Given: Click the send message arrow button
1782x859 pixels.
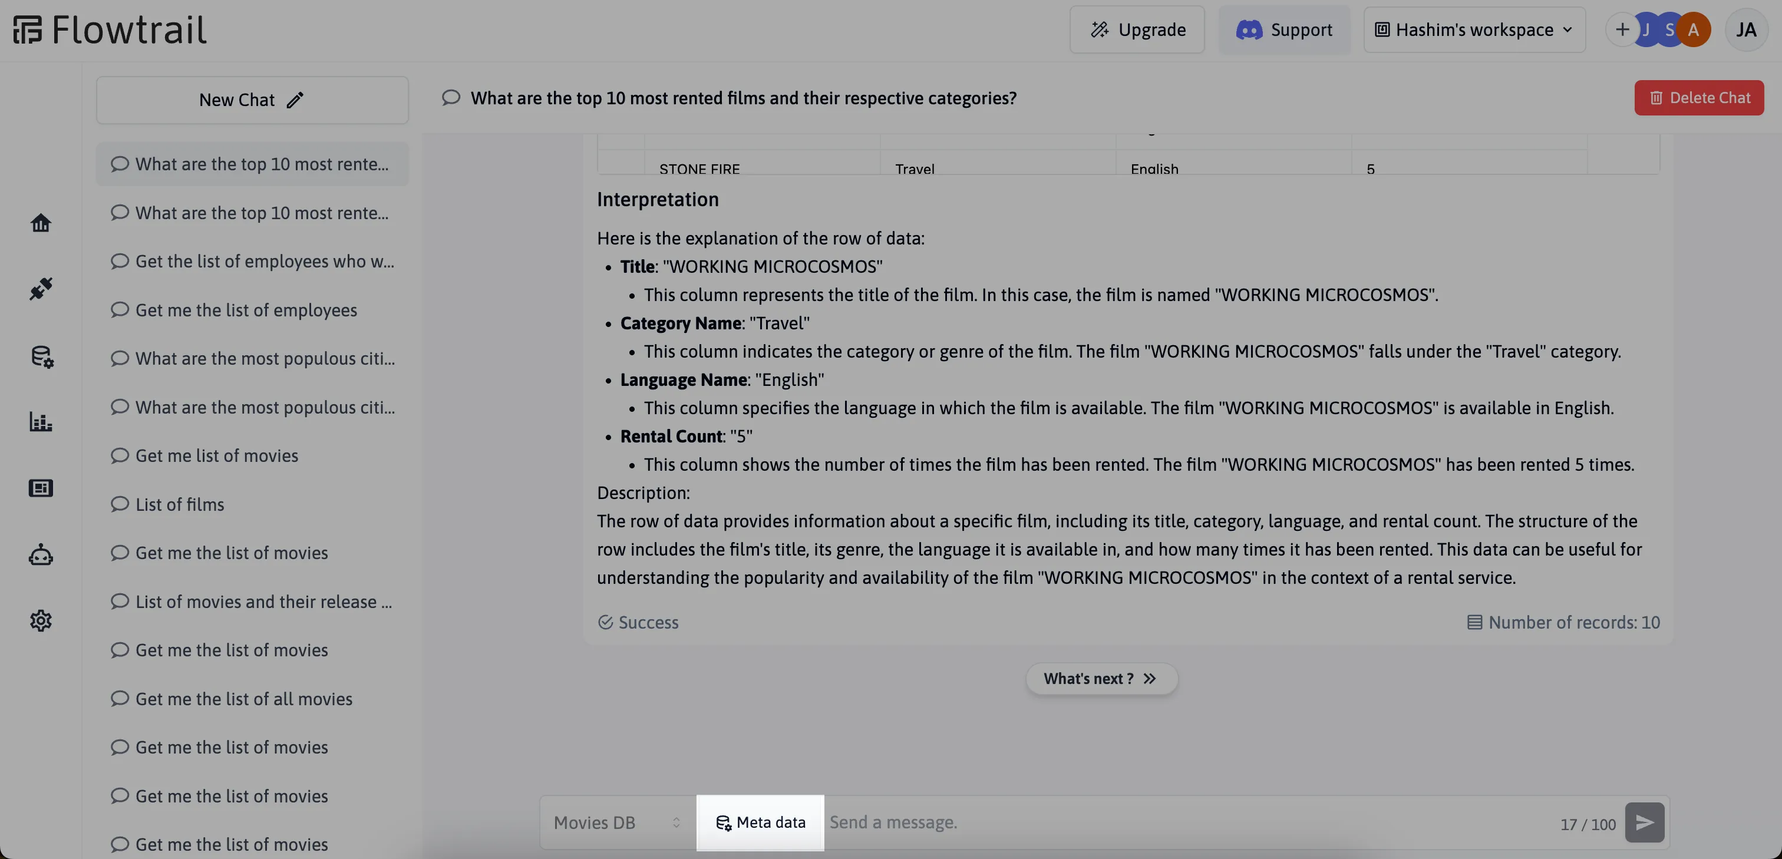Looking at the screenshot, I should point(1645,822).
